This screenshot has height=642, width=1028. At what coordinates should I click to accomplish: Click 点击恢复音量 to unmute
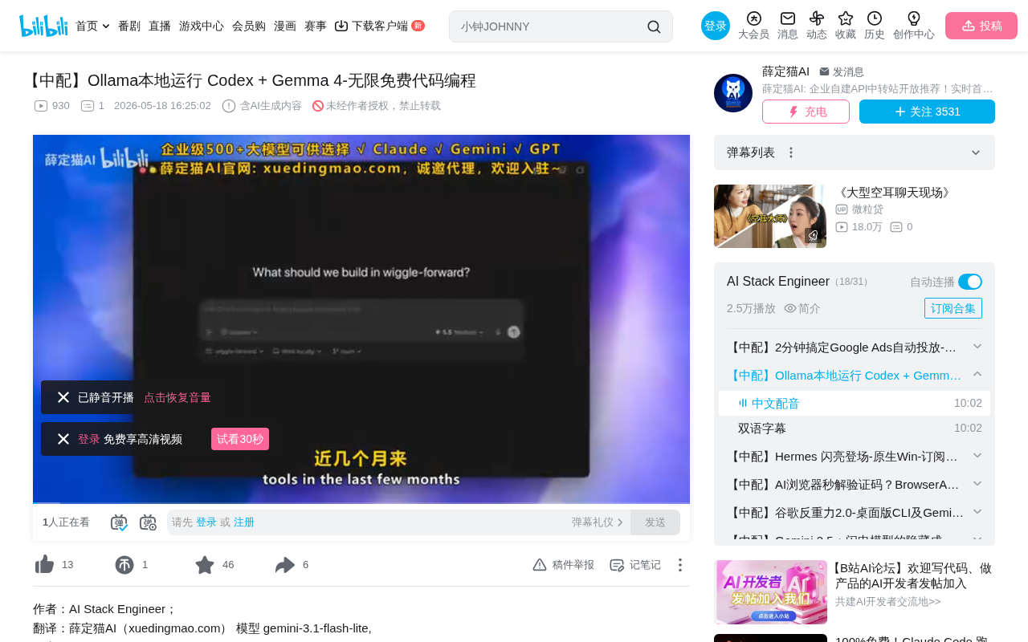pos(177,397)
